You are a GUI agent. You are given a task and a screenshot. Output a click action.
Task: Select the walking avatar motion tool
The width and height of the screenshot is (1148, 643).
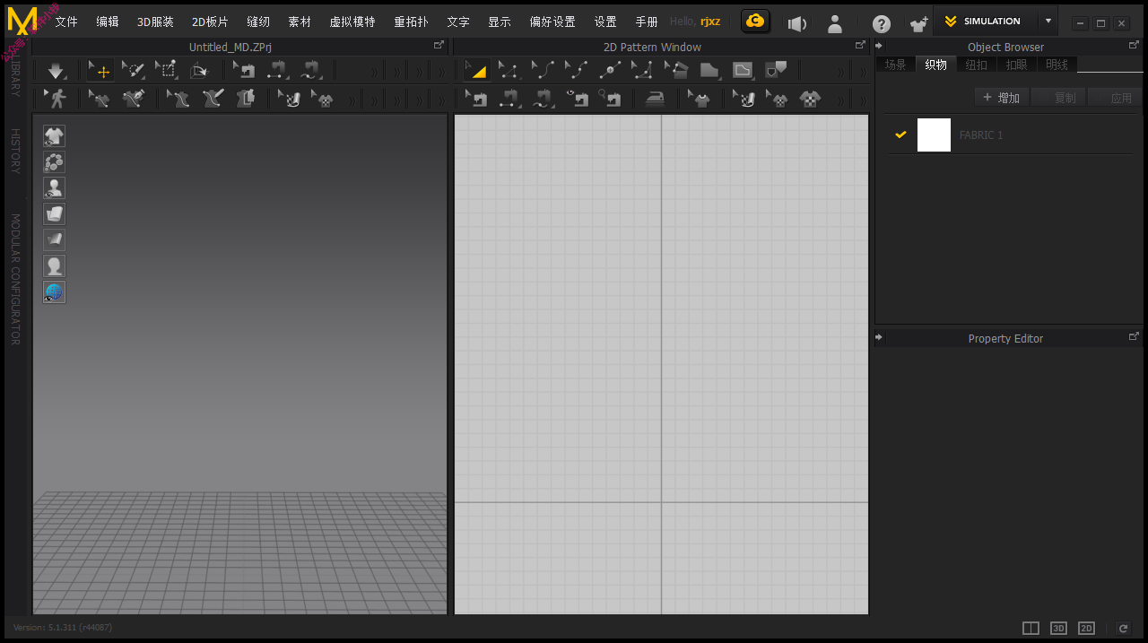pyautogui.click(x=57, y=99)
